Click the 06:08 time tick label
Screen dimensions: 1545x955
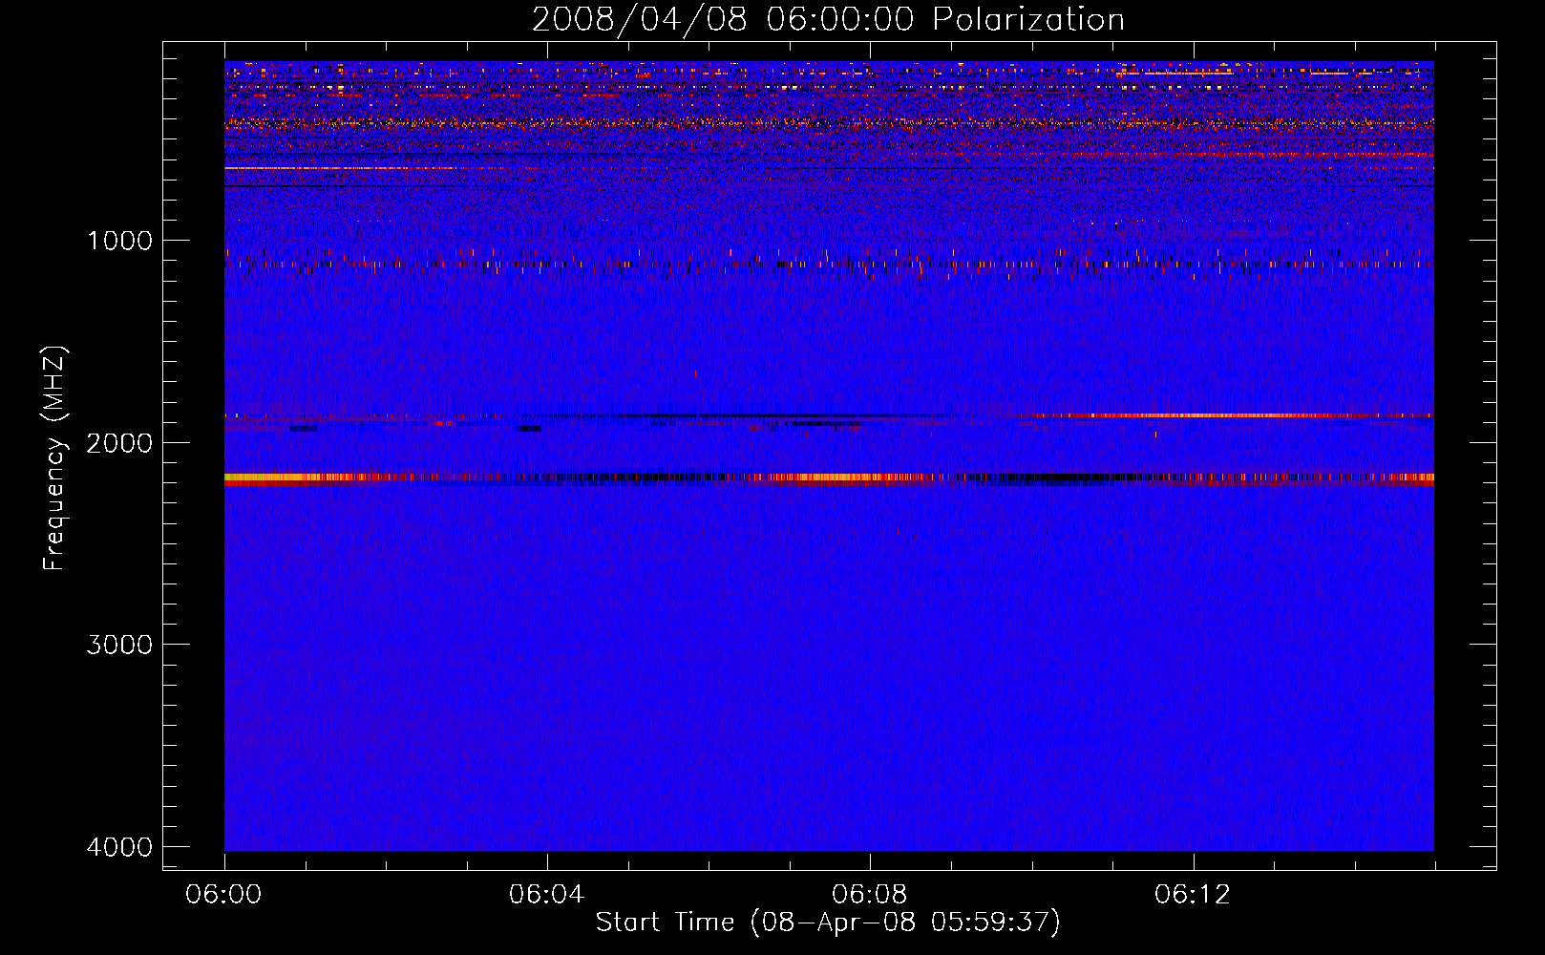(x=870, y=895)
